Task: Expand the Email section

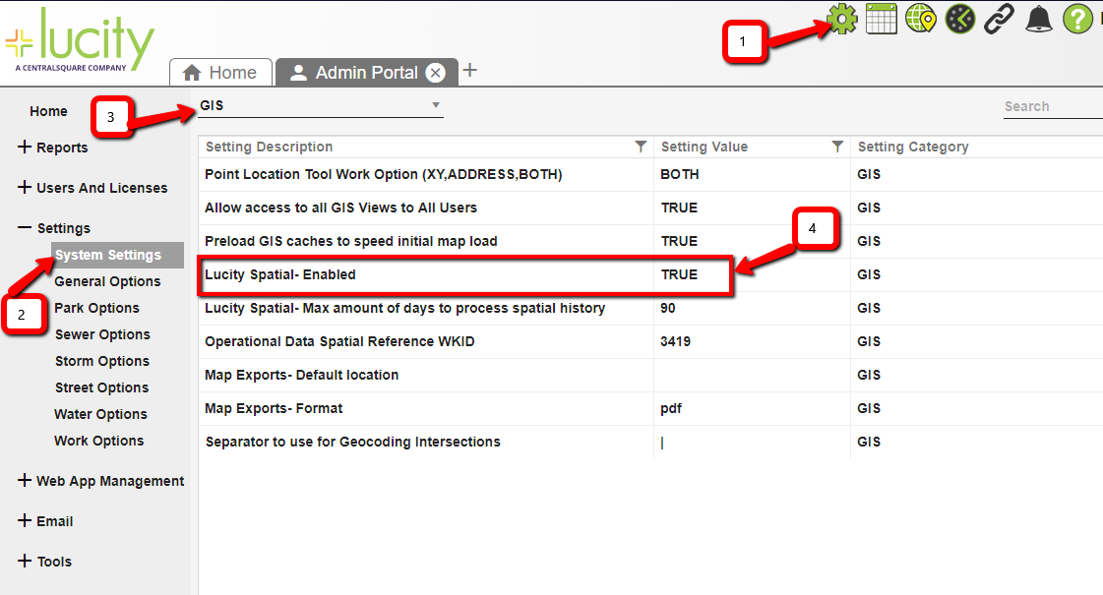Action: pyautogui.click(x=45, y=521)
